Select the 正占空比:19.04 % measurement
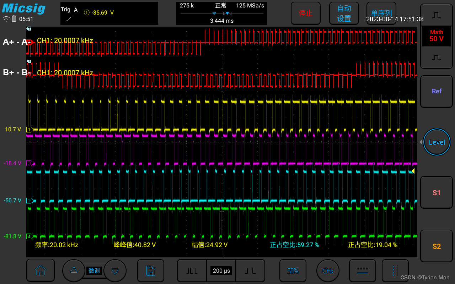This screenshot has height=284, width=455. tap(373, 245)
